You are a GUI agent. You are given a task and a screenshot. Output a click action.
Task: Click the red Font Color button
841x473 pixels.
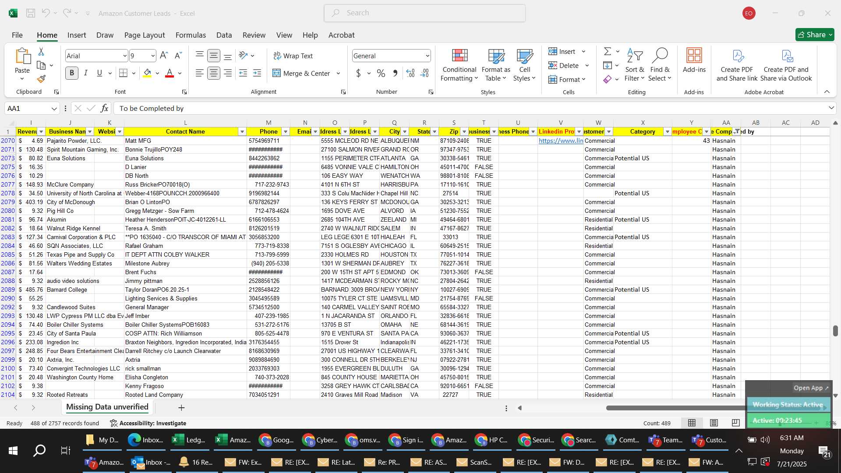(x=170, y=73)
